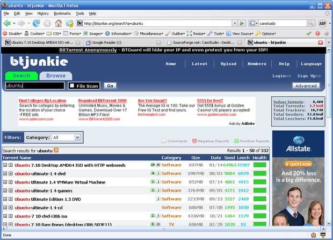
Task: Open the Upload link in site navigation
Action: pyautogui.click(x=228, y=63)
